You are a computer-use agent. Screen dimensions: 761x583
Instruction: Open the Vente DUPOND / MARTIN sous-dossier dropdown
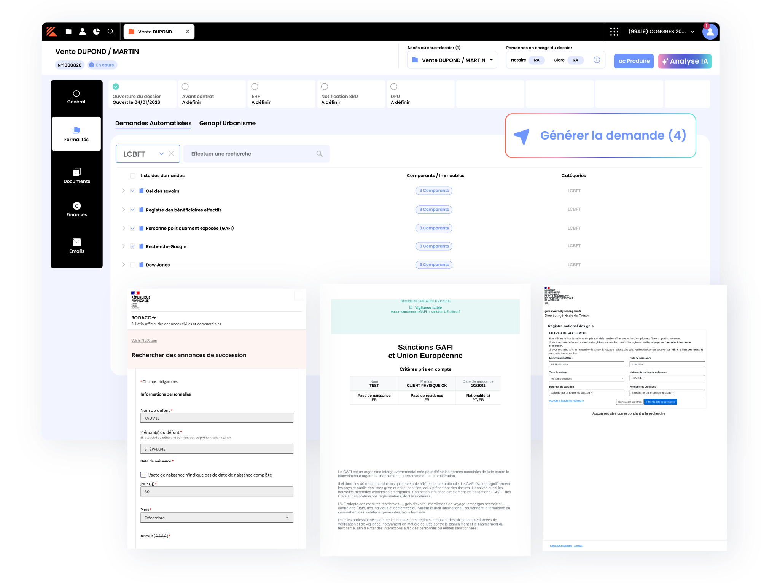(452, 60)
